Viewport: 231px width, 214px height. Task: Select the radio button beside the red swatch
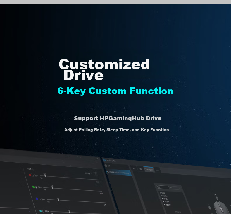coord(33,175)
